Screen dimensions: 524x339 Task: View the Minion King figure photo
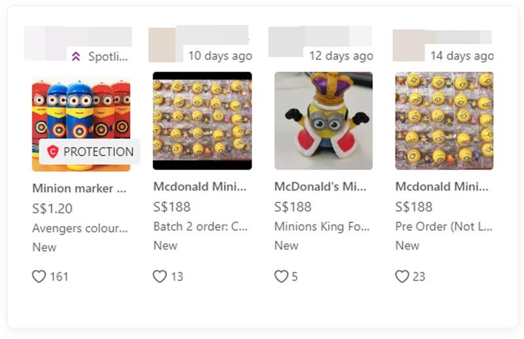(323, 120)
